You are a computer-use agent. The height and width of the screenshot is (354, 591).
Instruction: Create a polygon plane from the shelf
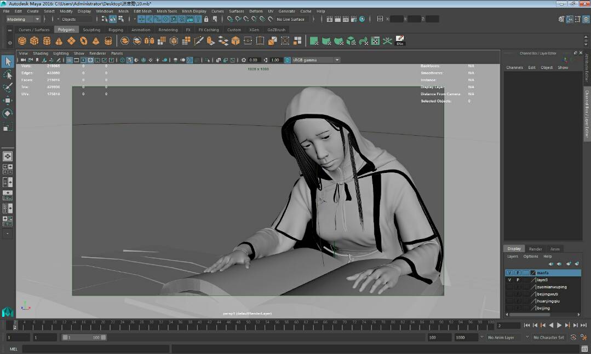pos(71,40)
